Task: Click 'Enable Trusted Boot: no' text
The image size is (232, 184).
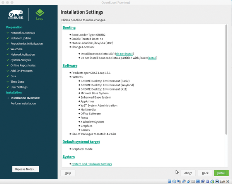Action: pos(87,39)
